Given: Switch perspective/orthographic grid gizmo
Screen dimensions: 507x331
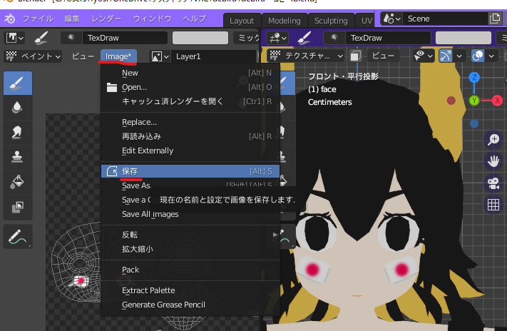Looking at the screenshot, I should coord(493,205).
